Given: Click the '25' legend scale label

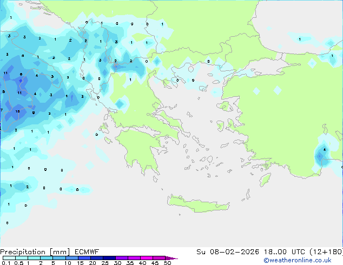Looking at the screenshot, I should pyautogui.click(x=105, y=263).
